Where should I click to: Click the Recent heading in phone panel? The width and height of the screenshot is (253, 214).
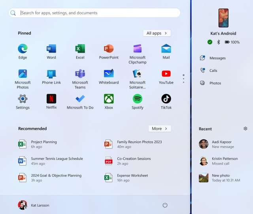(x=205, y=129)
